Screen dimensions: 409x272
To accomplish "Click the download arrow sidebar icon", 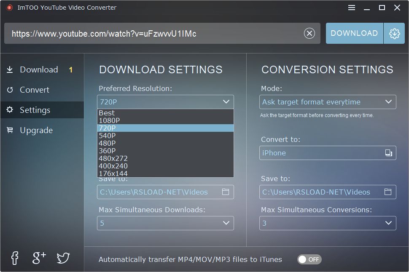I will 10,69.
